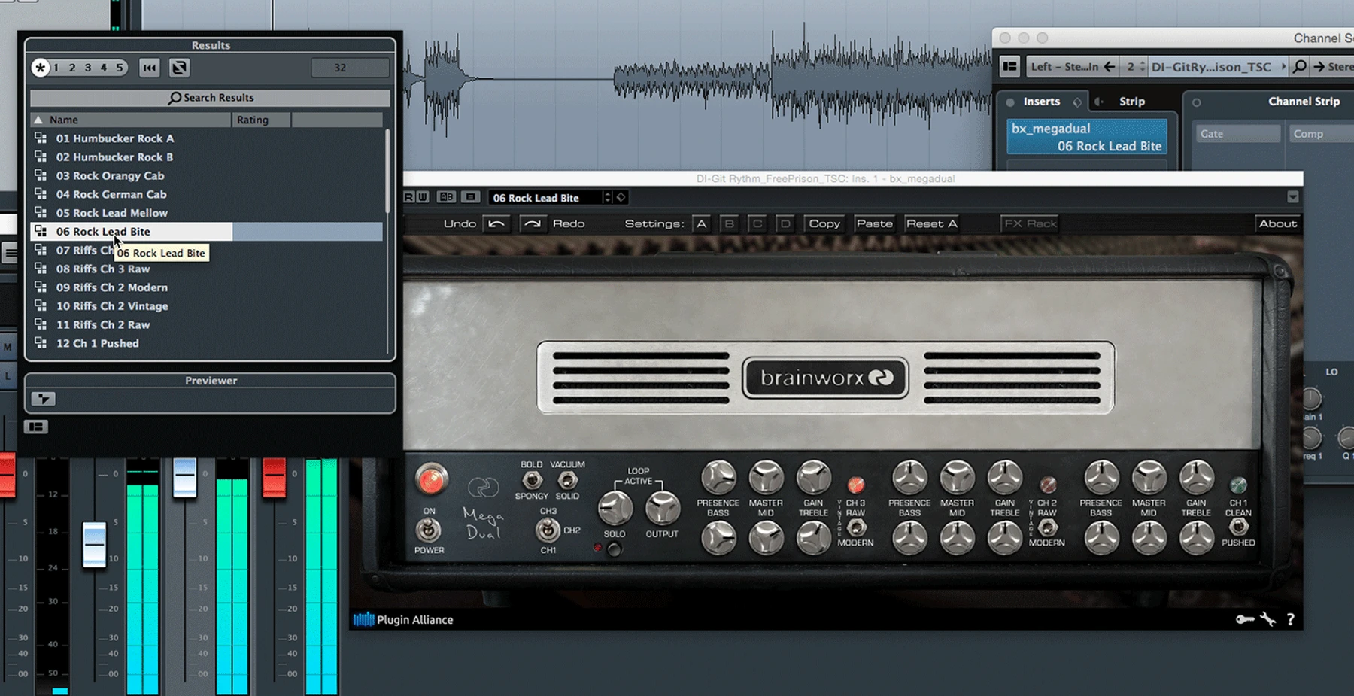The width and height of the screenshot is (1354, 696).
Task: Click the small black Solo button under the Solo knob
Action: [615, 549]
